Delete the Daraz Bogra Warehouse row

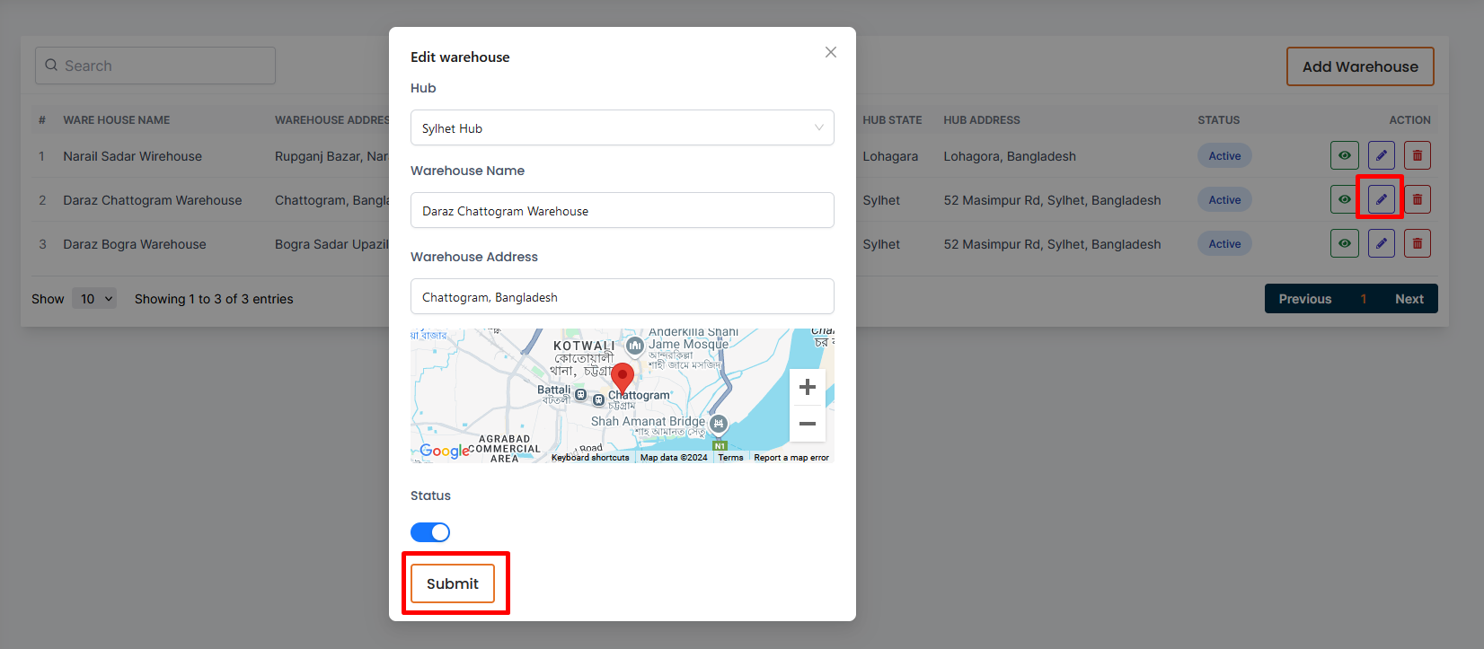pos(1417,243)
